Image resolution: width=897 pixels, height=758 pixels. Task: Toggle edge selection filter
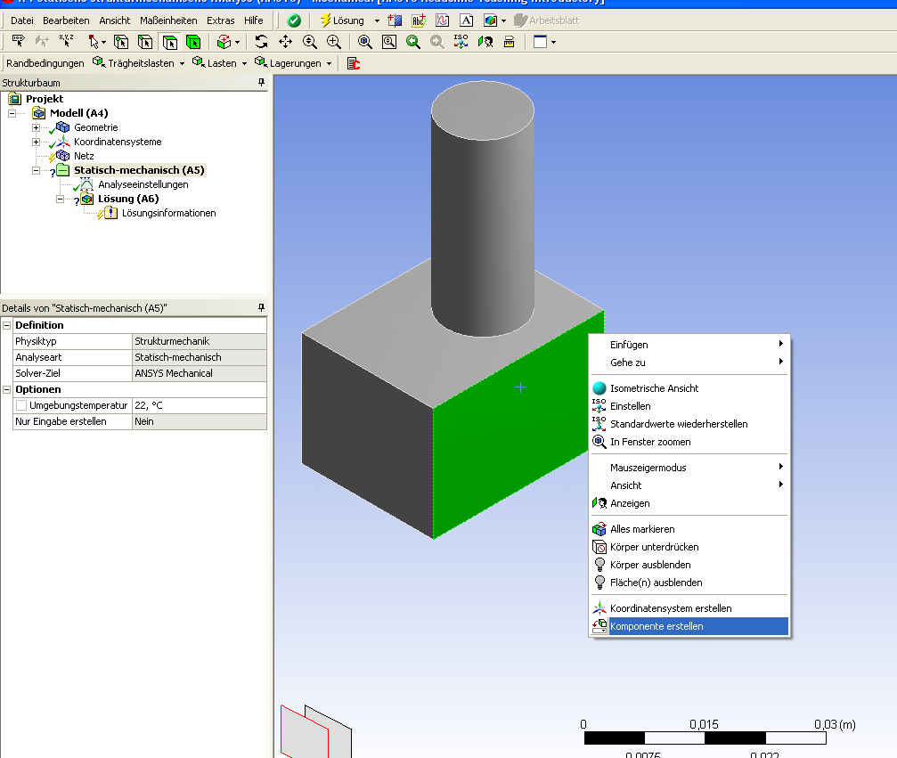(145, 42)
